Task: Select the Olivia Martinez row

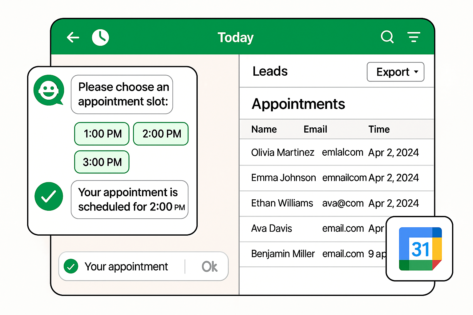Action: 283,153
